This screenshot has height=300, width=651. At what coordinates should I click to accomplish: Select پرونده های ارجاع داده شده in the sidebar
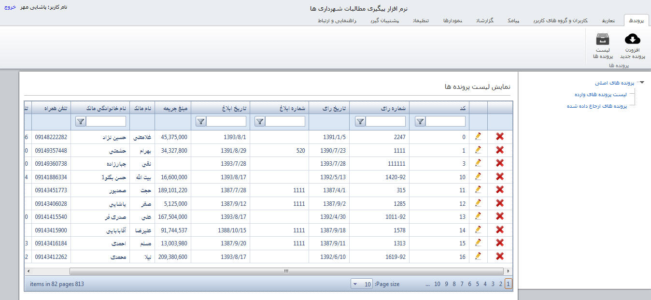pyautogui.click(x=596, y=106)
